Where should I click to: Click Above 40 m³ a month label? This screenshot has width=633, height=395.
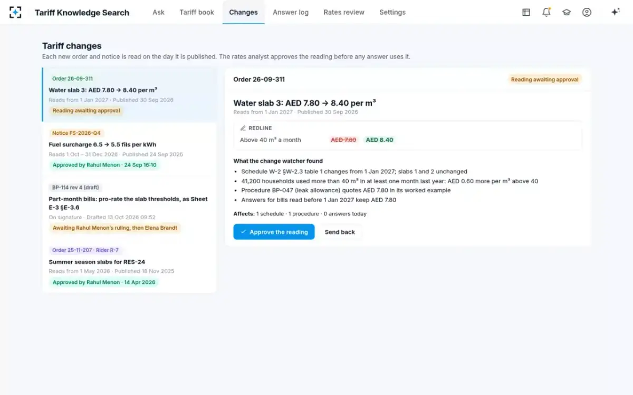270,140
